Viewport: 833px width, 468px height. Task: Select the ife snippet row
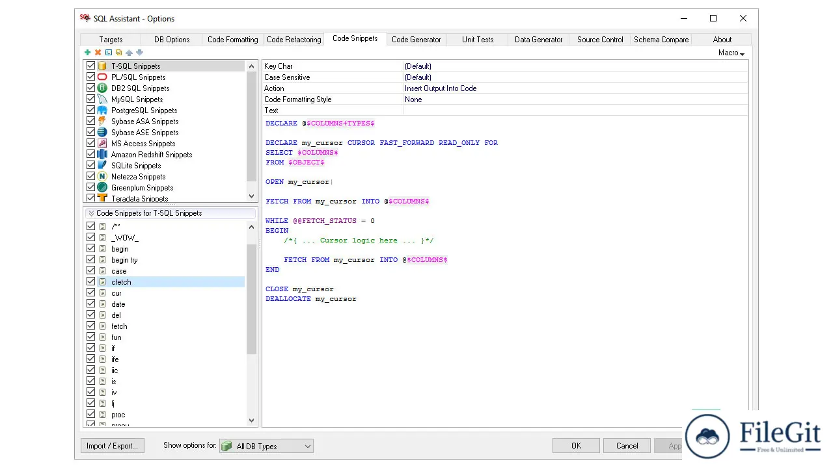coord(165,359)
